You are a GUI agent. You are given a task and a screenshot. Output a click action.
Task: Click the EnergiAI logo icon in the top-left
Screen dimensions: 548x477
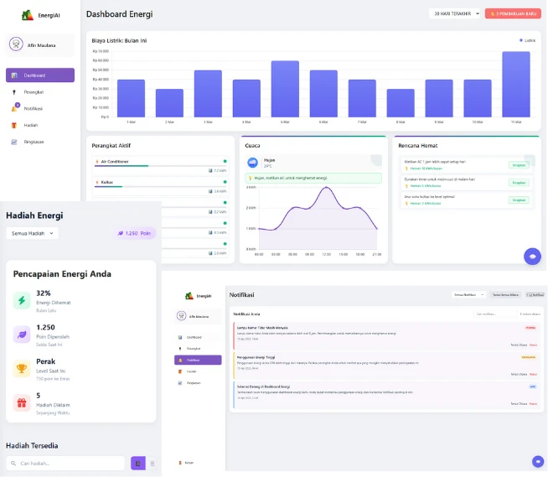pyautogui.click(x=28, y=15)
